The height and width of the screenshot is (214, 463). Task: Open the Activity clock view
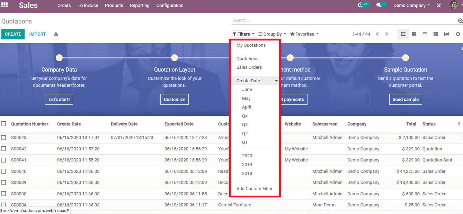coord(458,34)
